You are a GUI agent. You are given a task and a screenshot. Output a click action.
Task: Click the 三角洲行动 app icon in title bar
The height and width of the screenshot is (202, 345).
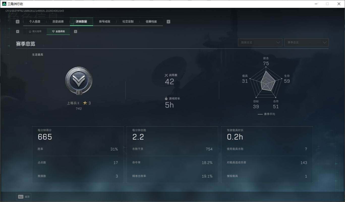(x=4, y=4)
